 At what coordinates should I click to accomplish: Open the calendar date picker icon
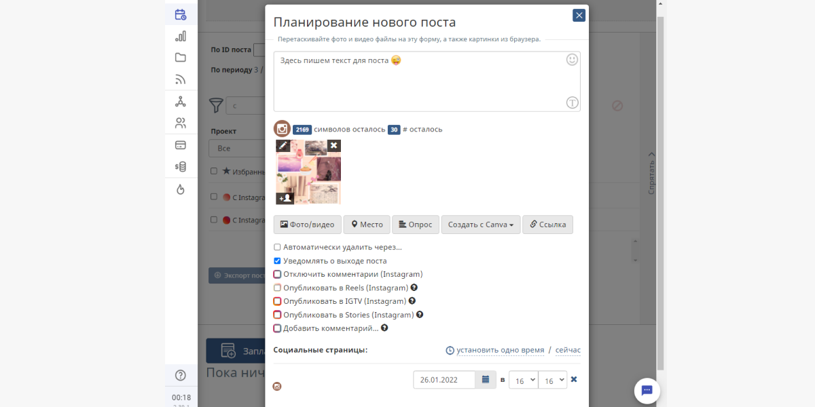pyautogui.click(x=486, y=380)
